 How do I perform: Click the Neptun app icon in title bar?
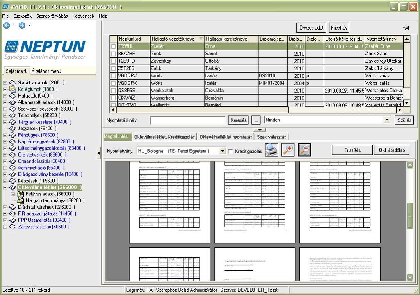[6, 6]
